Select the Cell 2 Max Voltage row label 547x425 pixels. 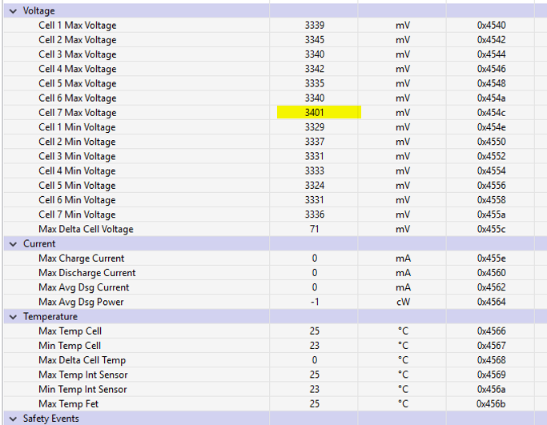[78, 40]
